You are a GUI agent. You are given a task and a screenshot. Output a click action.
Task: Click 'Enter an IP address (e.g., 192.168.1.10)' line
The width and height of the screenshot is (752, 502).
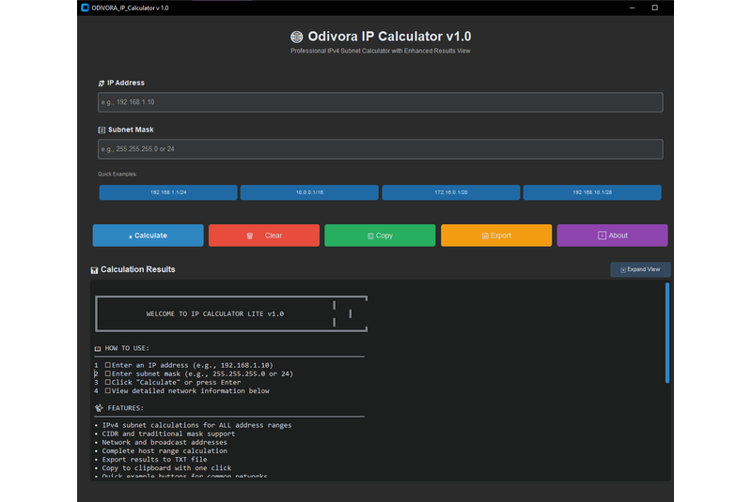pos(193,365)
